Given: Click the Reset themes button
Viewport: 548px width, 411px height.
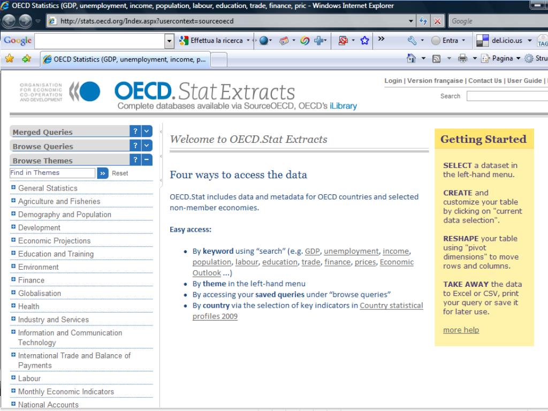Looking at the screenshot, I should point(120,173).
